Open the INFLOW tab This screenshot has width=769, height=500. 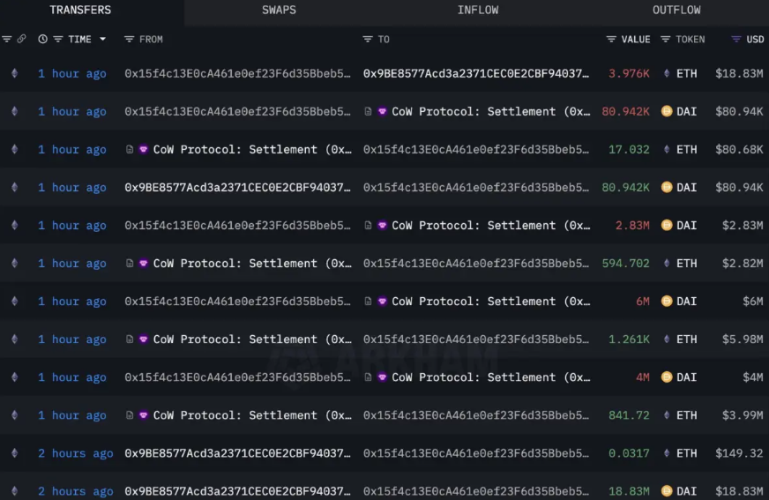[477, 11]
